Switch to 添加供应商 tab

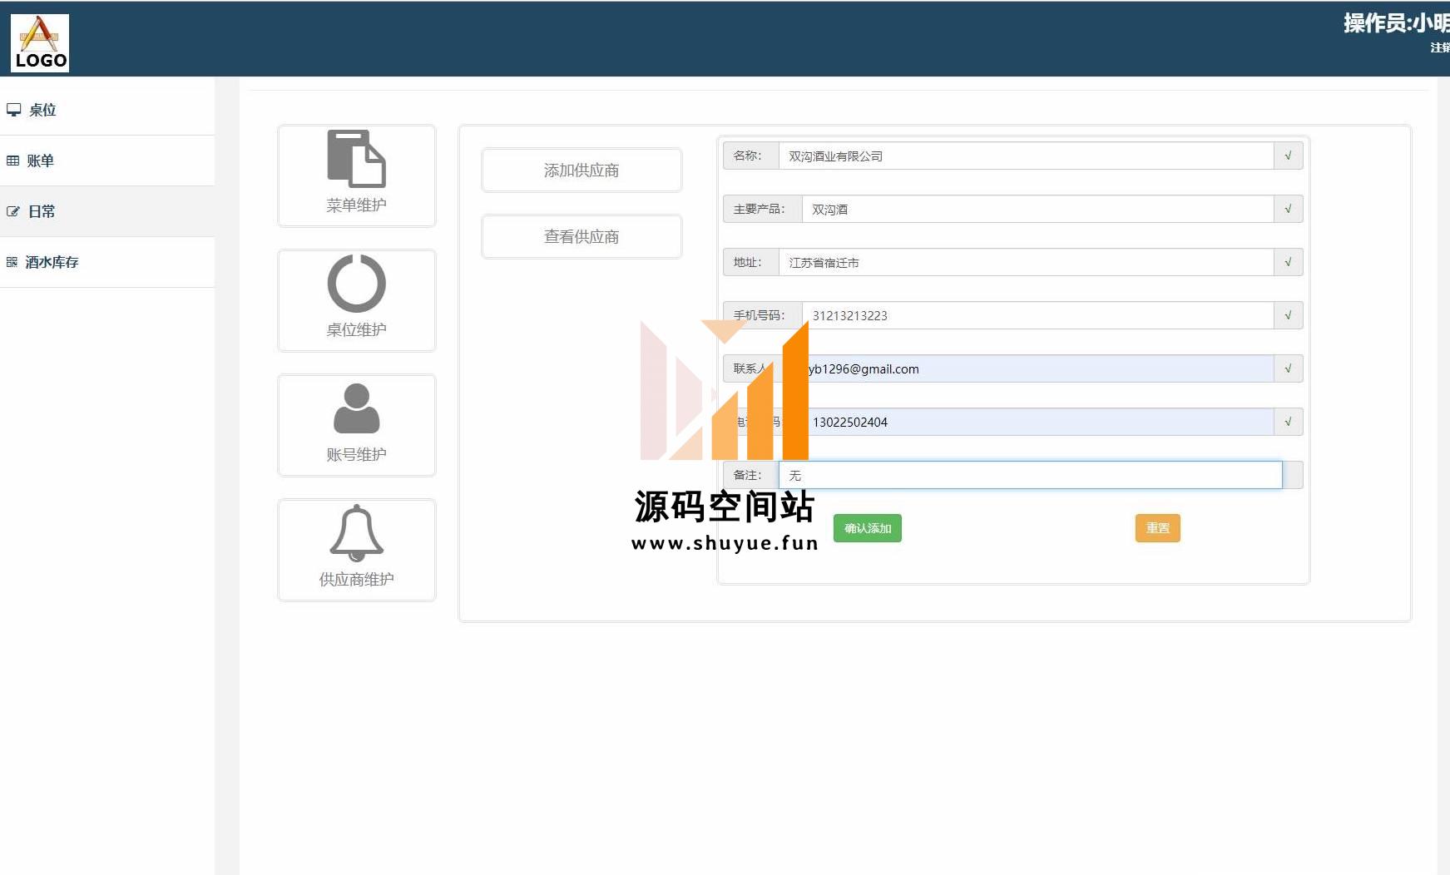(581, 171)
